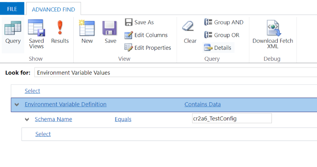Download Fetch XML file

273,34
